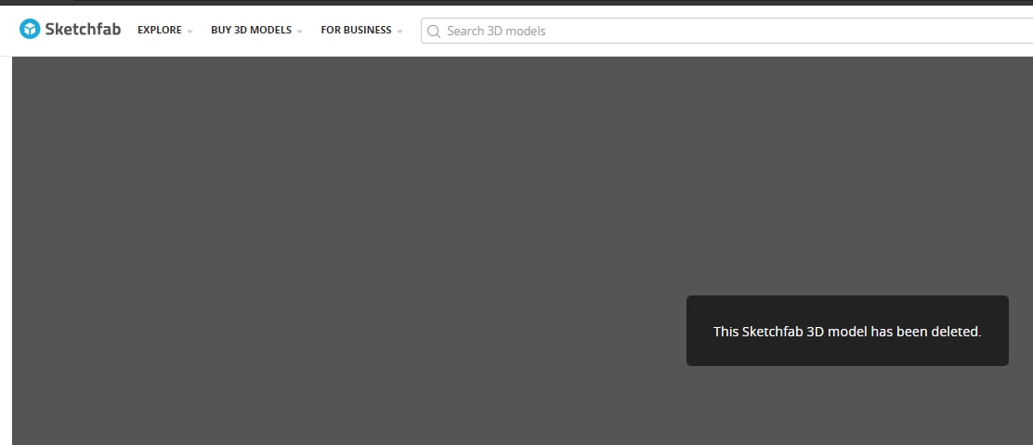Click the word 'Sketchfab' in deleted notice
Viewport: 1033px width, 445px height.
772,332
